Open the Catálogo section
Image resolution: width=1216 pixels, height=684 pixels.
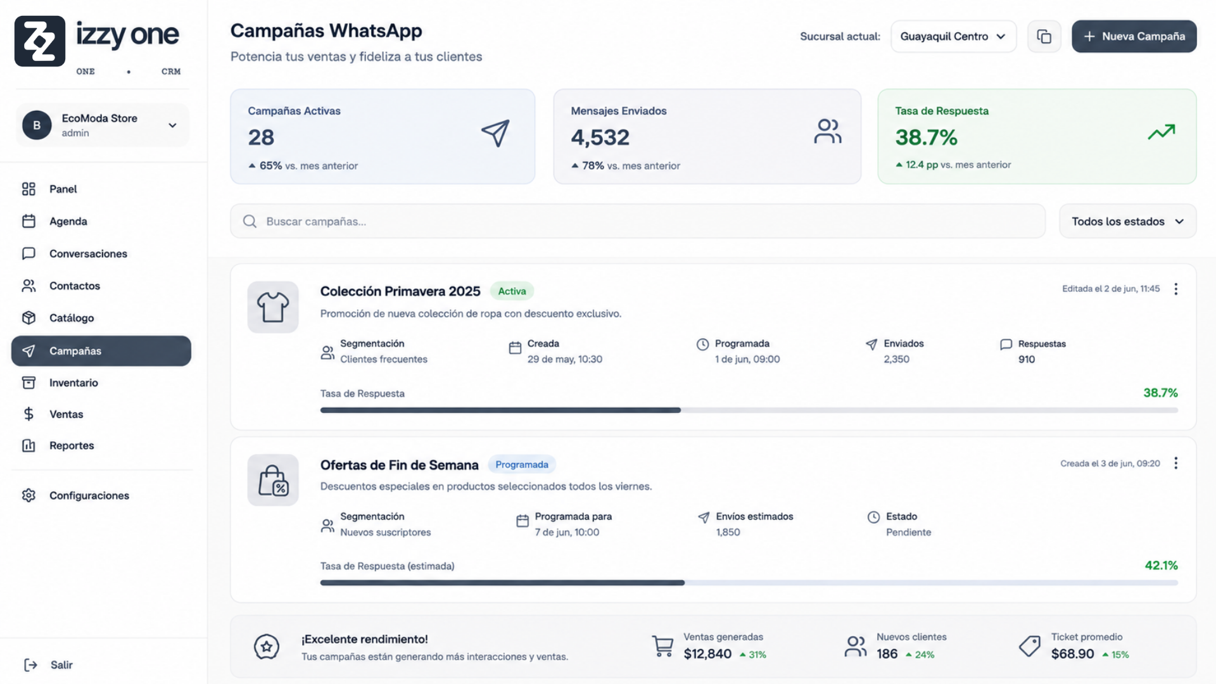coord(101,318)
